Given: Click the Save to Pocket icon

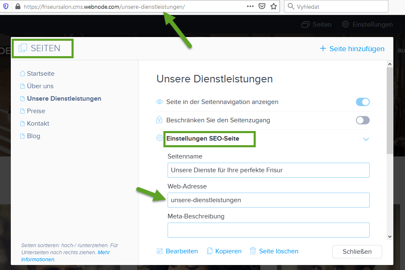Looking at the screenshot, I should pos(262,6).
